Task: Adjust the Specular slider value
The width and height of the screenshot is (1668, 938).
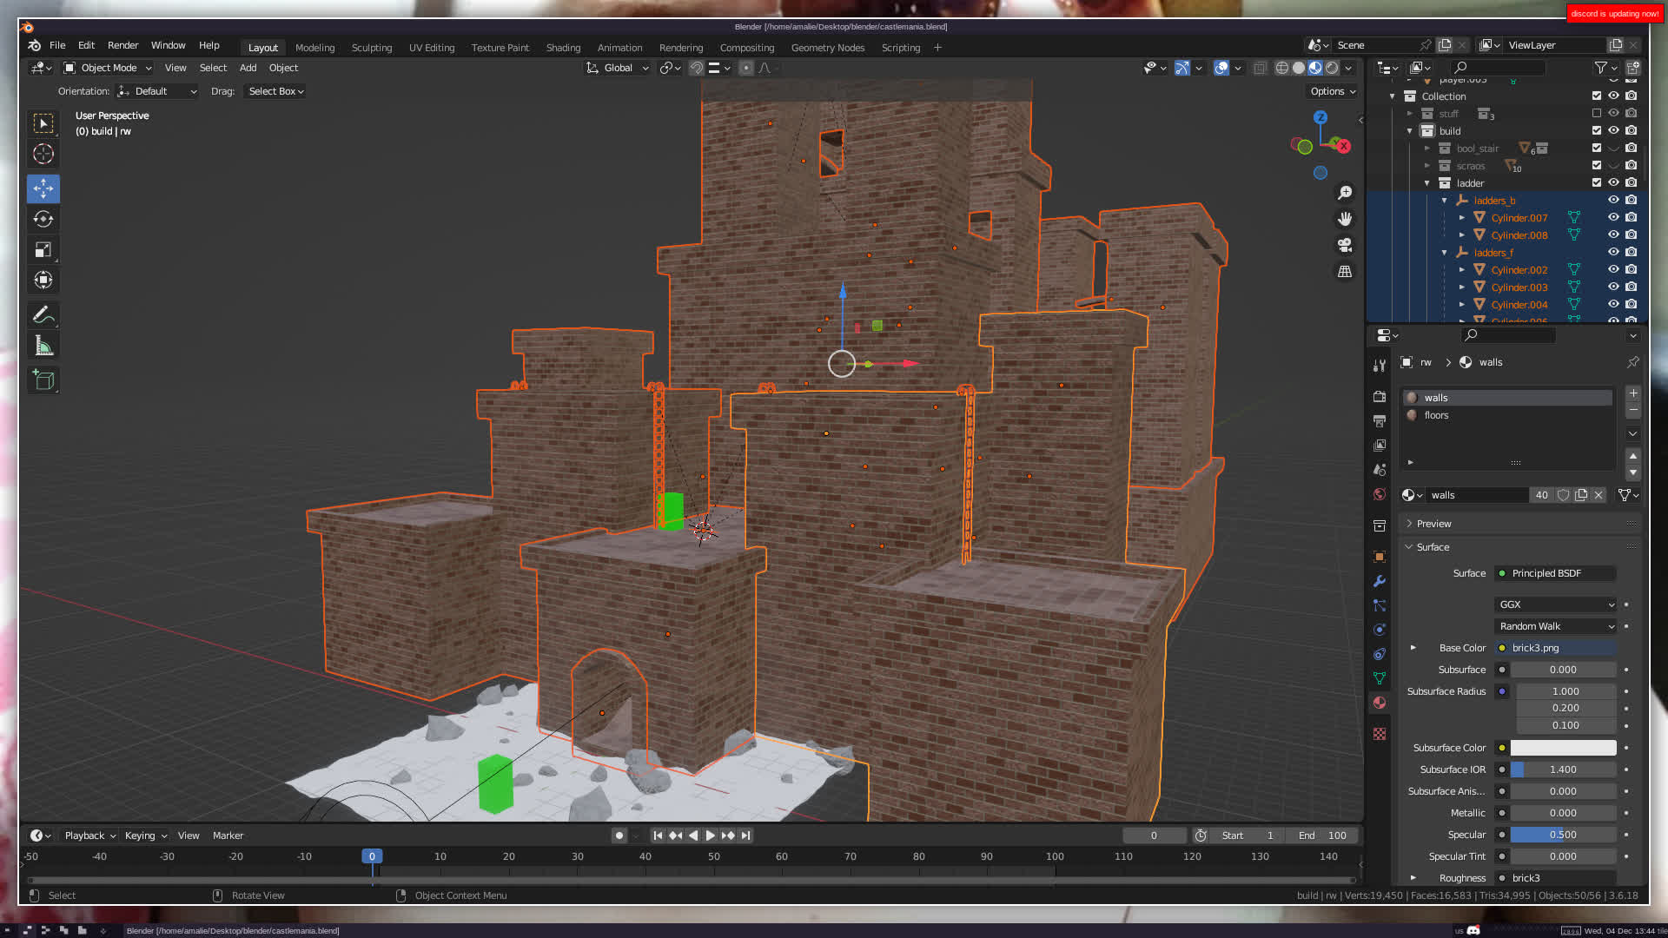Action: click(1562, 835)
